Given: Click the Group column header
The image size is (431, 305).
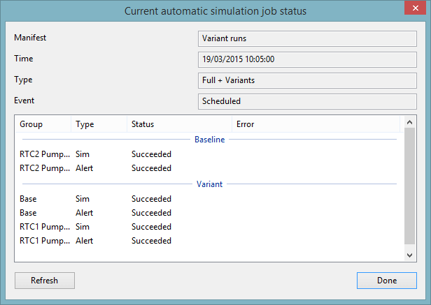Looking at the screenshot, I should (43, 124).
